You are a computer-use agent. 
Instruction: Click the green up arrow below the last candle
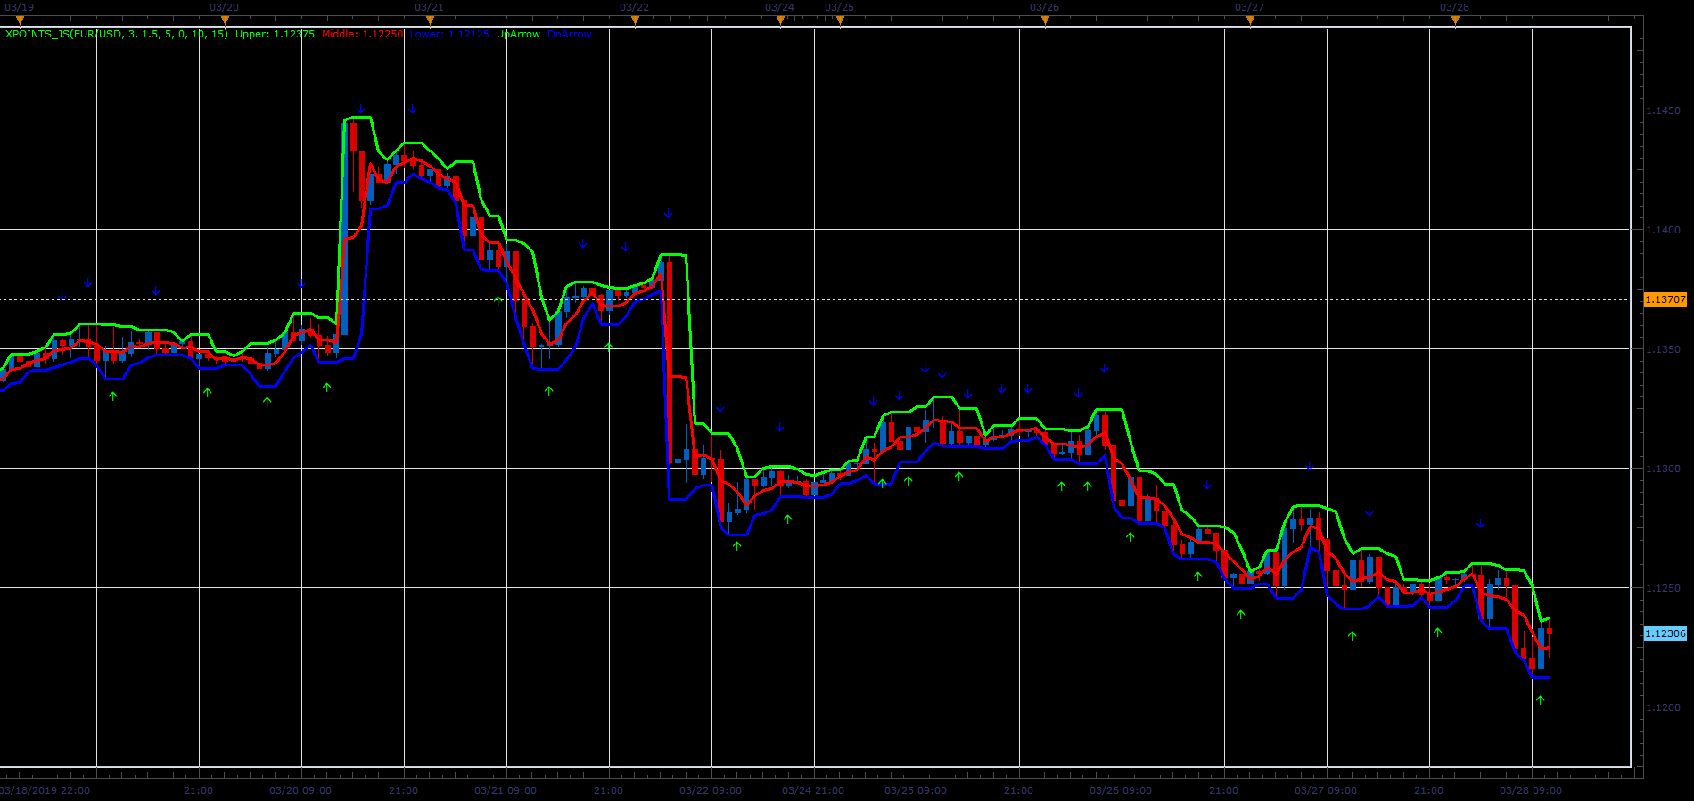click(1540, 699)
